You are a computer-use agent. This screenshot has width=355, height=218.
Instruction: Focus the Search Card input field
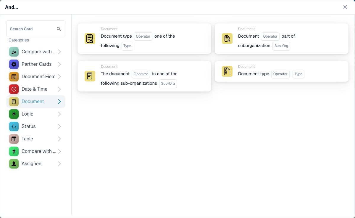36,29
